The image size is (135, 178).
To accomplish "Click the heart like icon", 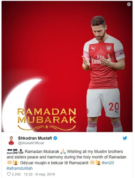I will tap(9, 174).
